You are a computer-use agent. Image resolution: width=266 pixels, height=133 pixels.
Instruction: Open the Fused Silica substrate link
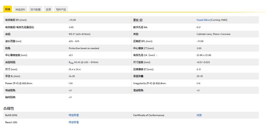point(203,20)
